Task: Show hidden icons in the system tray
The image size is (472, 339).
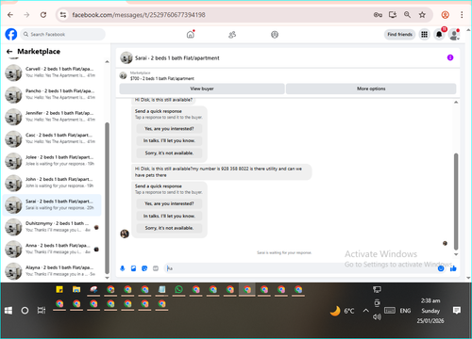Action: (x=365, y=311)
